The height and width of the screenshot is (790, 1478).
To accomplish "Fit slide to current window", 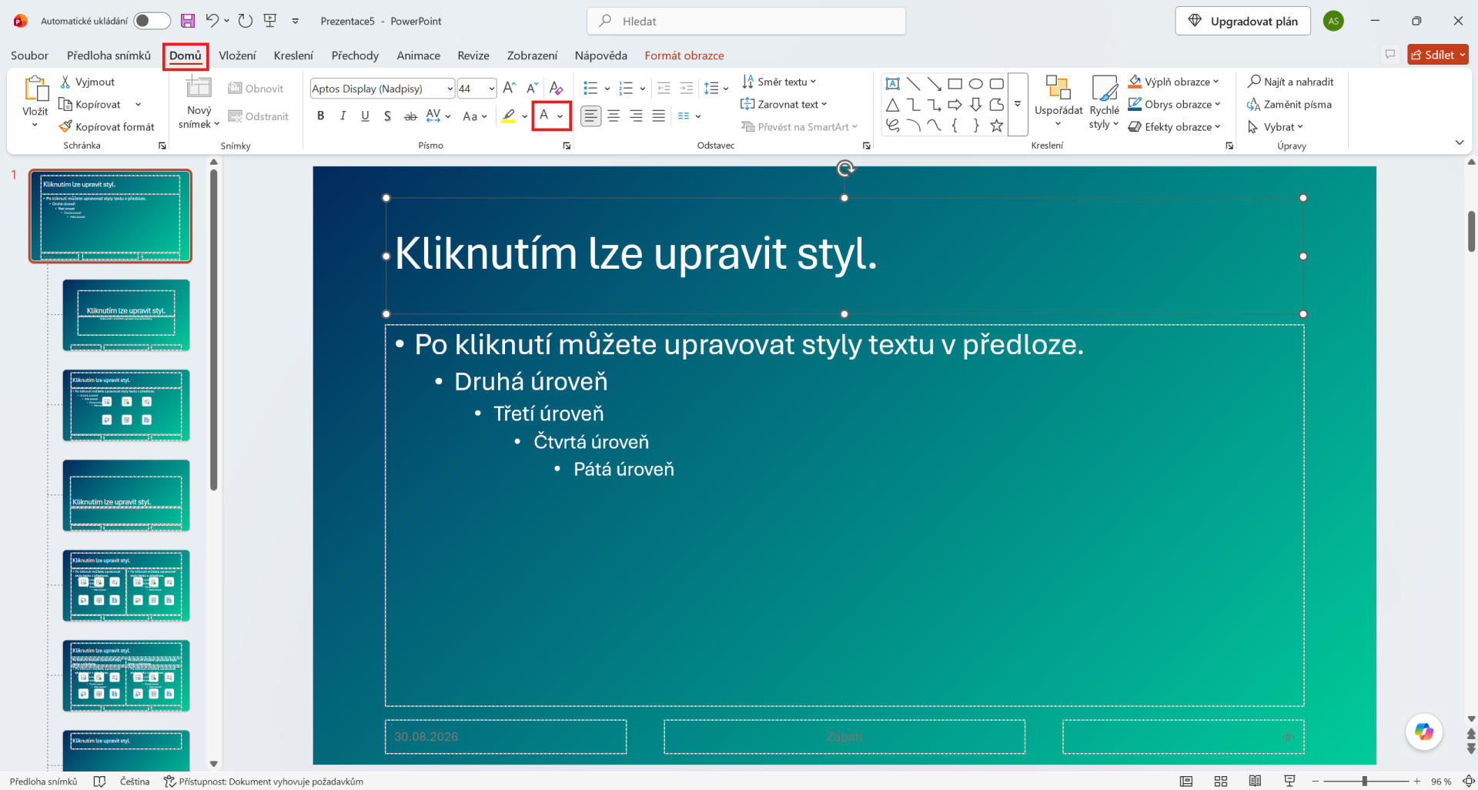I will click(x=1468, y=781).
